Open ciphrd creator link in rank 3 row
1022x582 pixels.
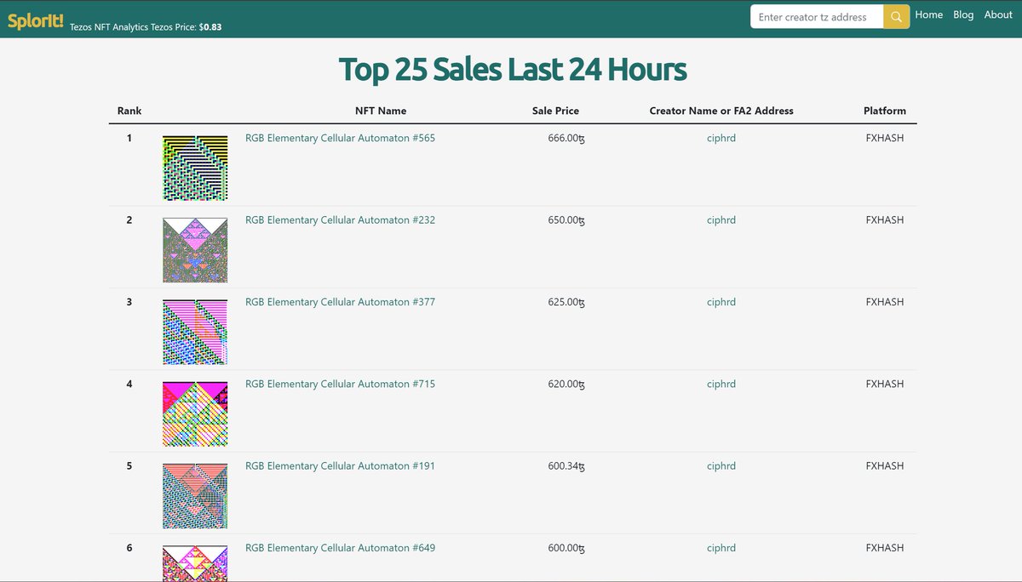[721, 302]
